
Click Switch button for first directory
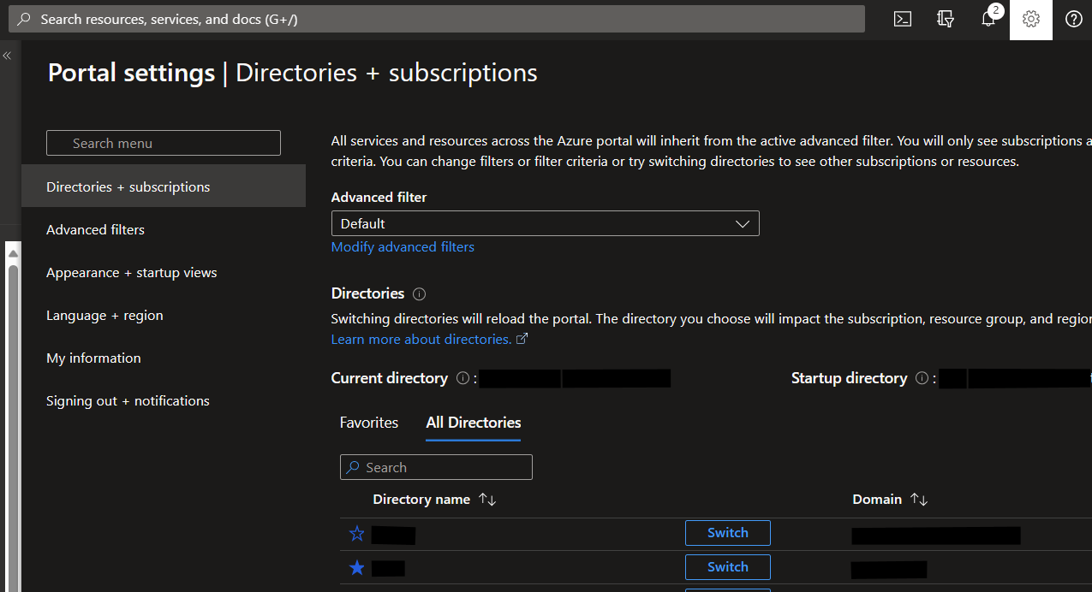(x=727, y=533)
